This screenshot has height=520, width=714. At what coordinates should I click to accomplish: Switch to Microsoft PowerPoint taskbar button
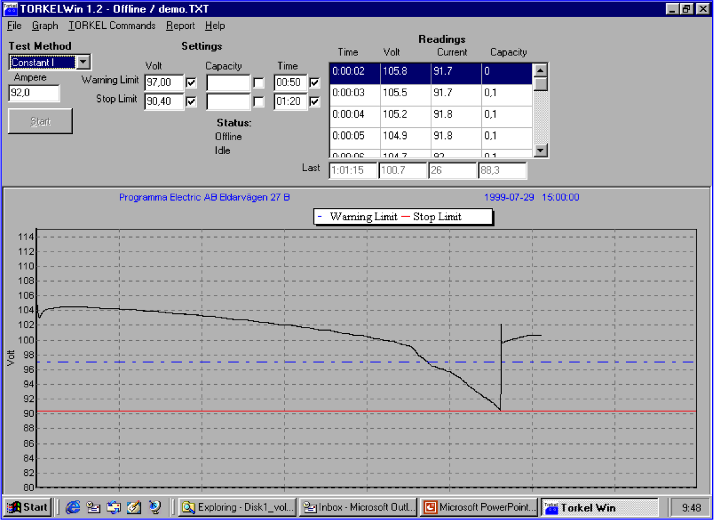click(x=480, y=507)
